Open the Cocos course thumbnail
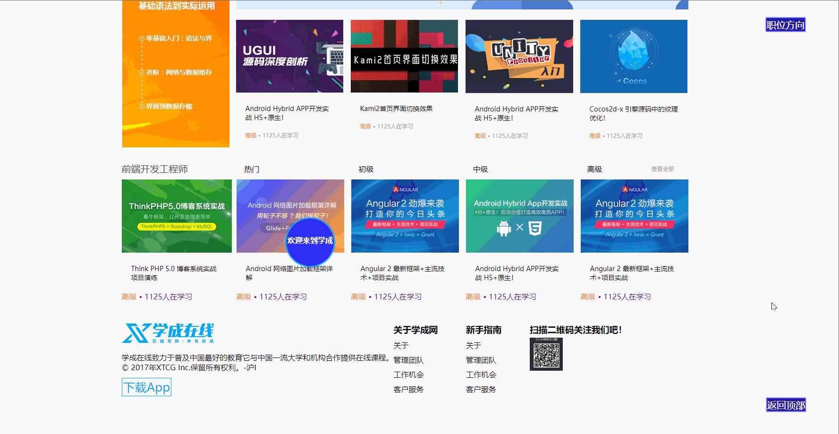Image resolution: width=839 pixels, height=434 pixels. [634, 56]
